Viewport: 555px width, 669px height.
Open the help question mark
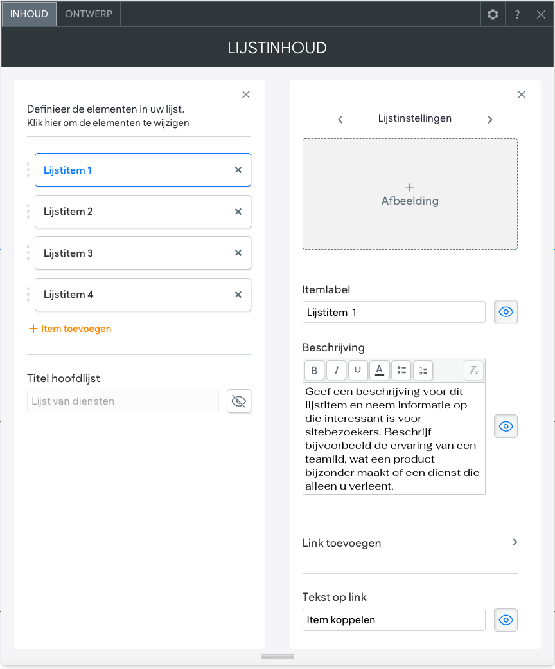517,14
